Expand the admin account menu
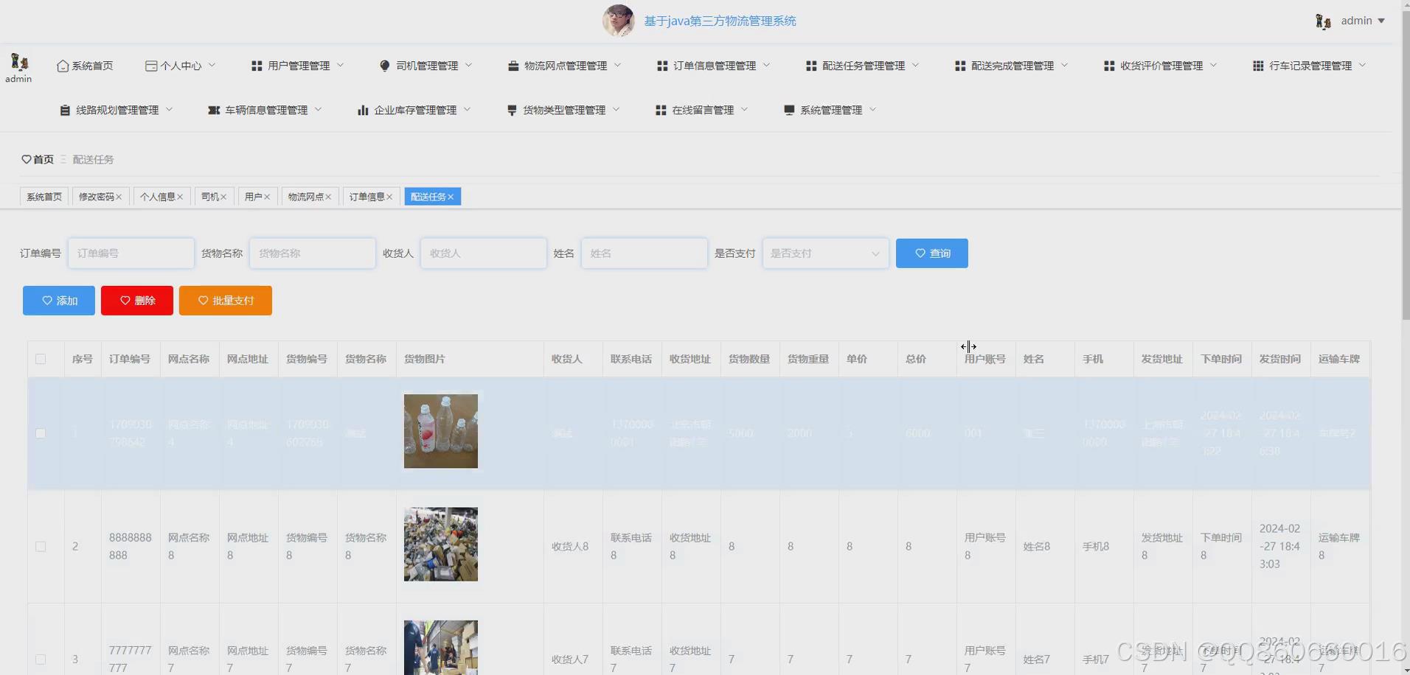 click(1361, 20)
